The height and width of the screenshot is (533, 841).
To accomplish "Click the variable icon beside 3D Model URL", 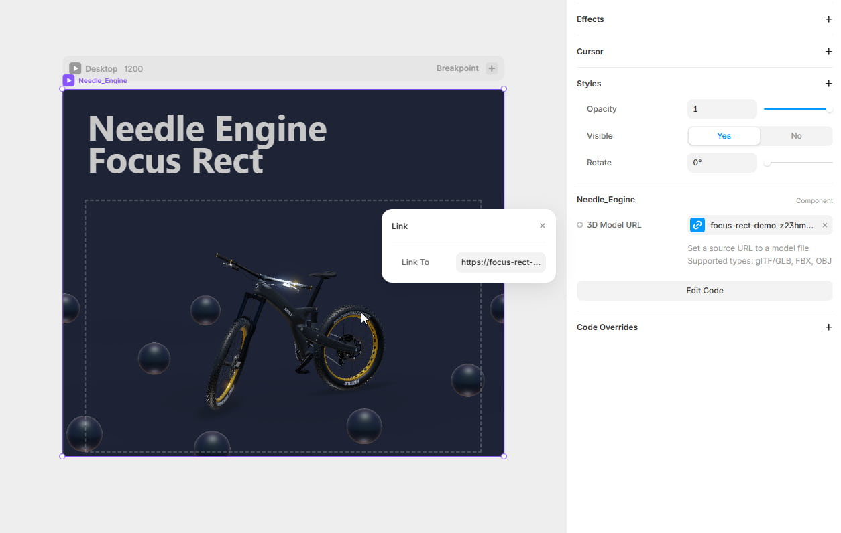I will click(579, 225).
